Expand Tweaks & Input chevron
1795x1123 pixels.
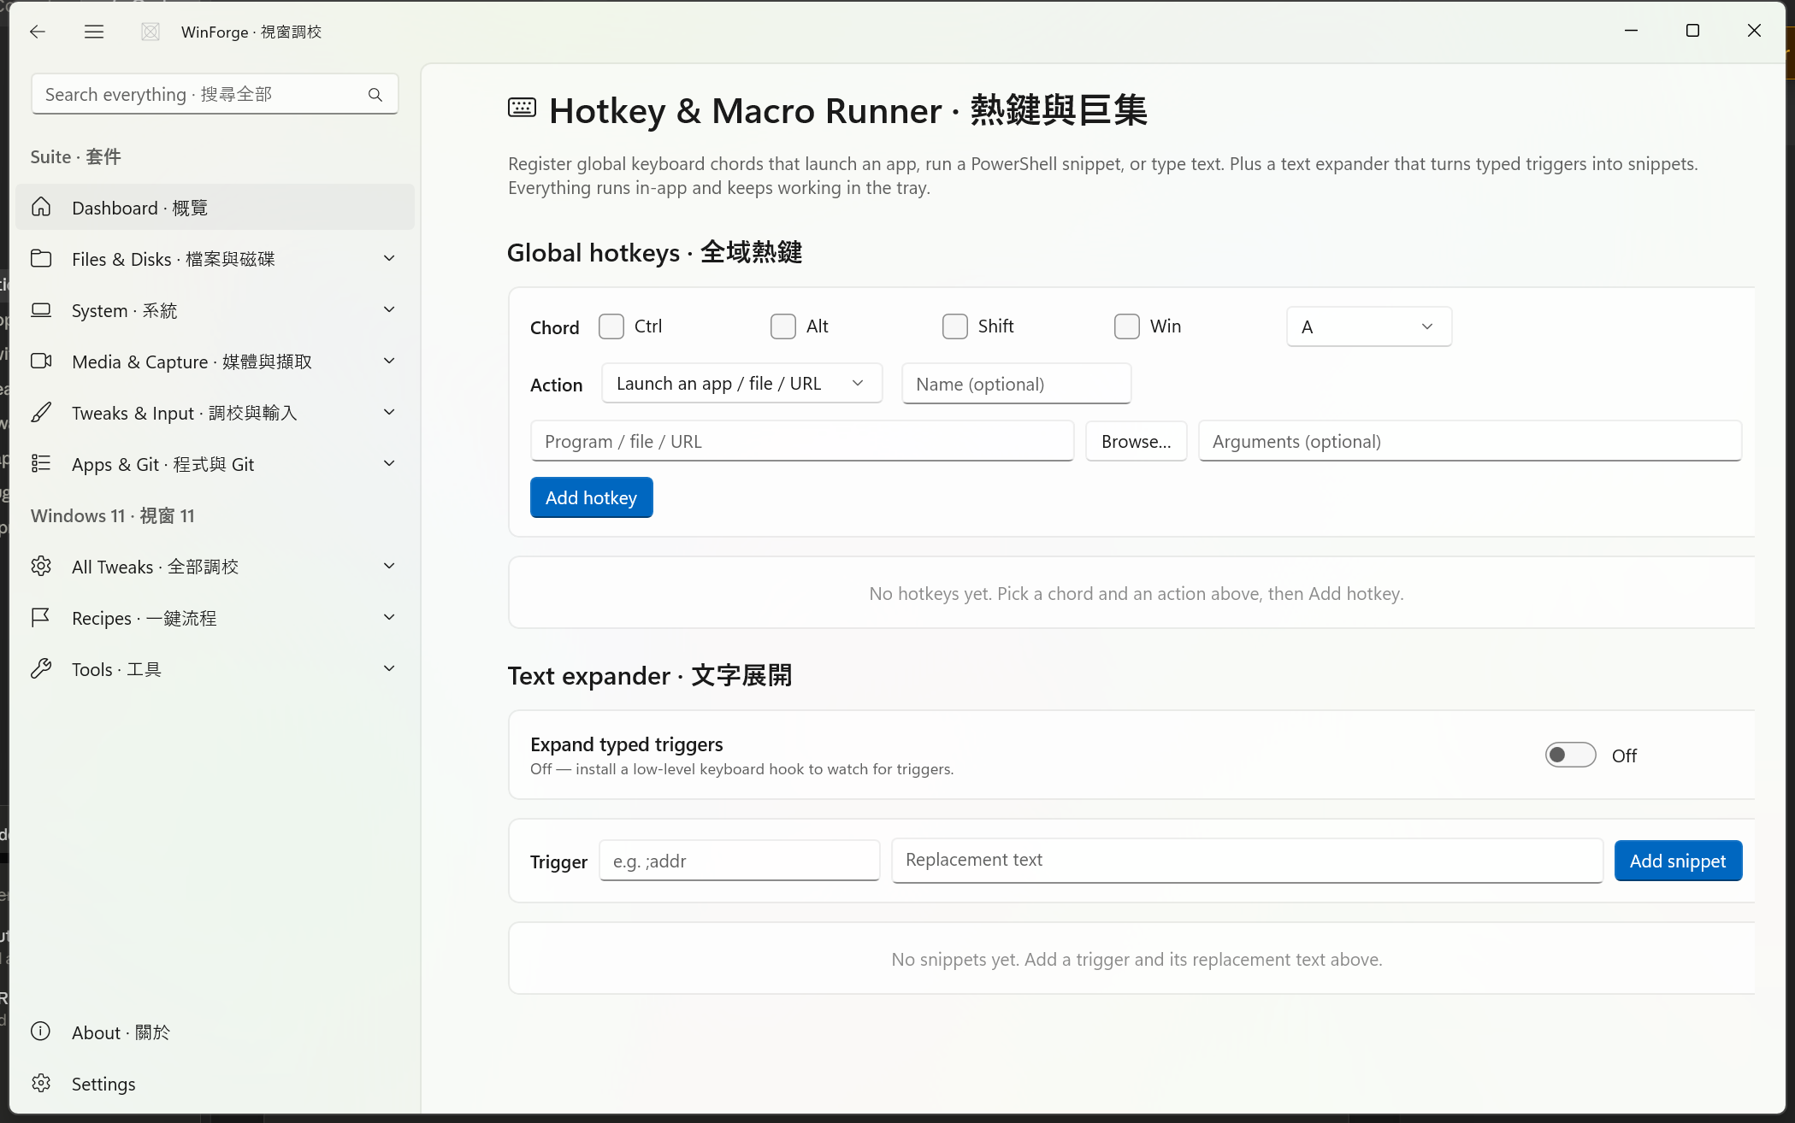pyautogui.click(x=389, y=412)
